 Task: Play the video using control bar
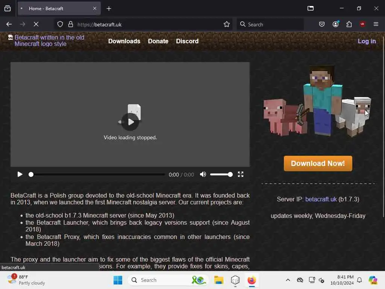[x=20, y=175]
